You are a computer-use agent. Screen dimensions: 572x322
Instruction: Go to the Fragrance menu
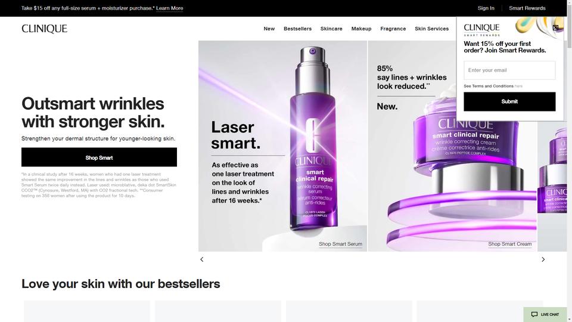393,29
